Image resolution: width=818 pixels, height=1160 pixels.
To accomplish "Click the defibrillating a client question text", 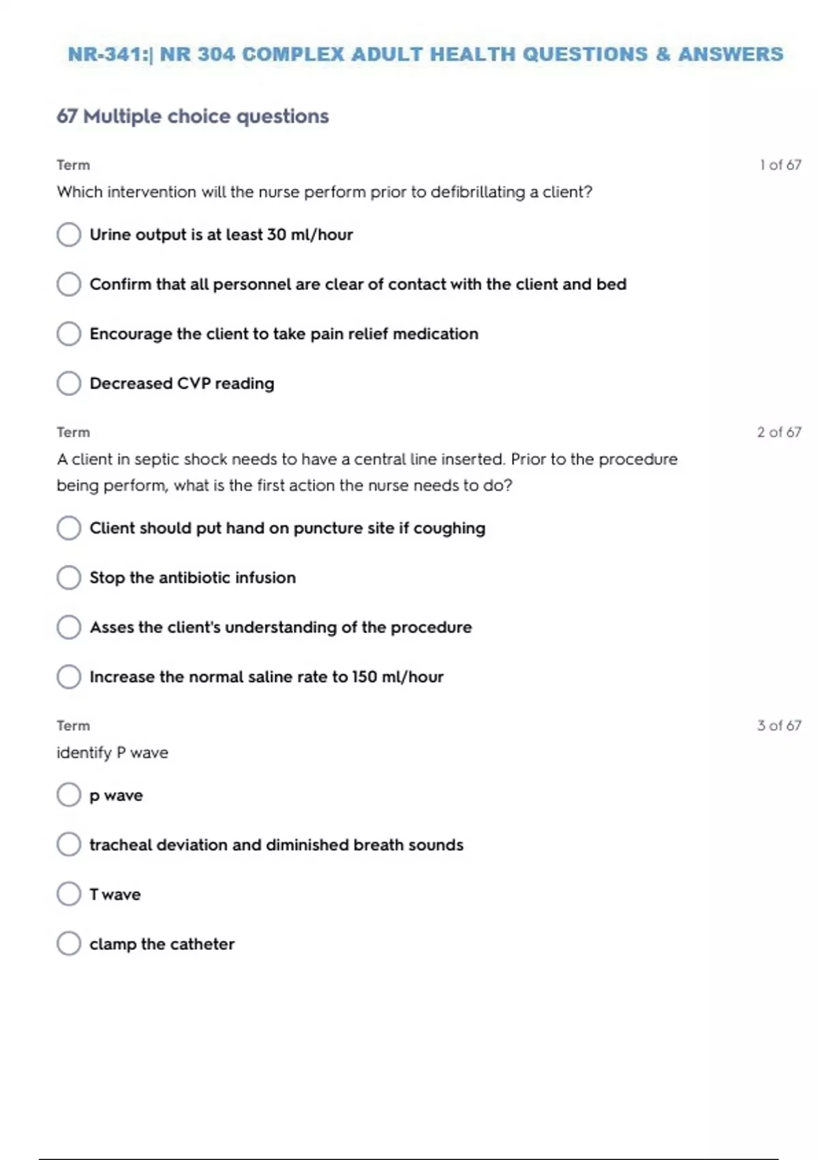I will tap(324, 192).
